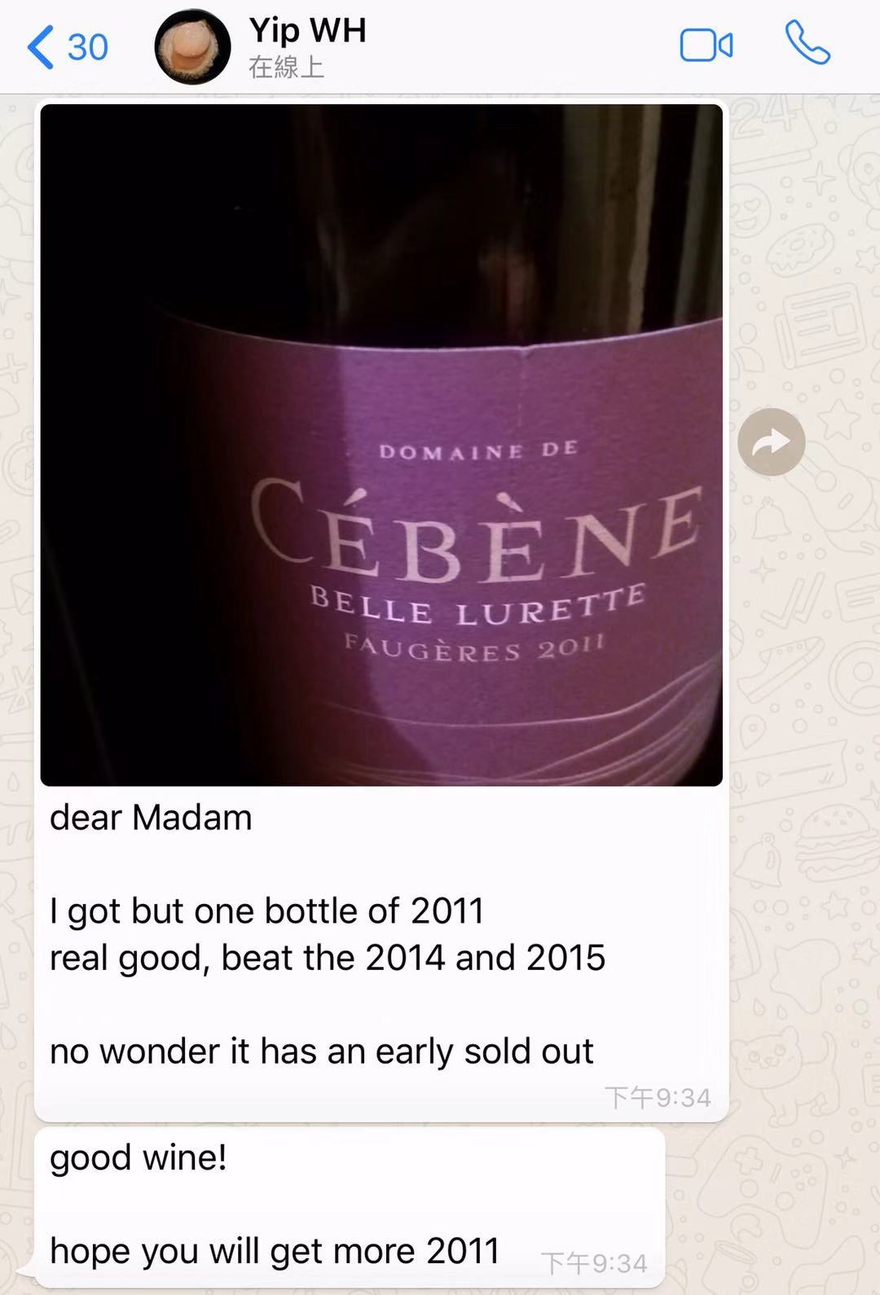The height and width of the screenshot is (1295, 880).
Task: Tap the second message's 下午9:34 timestamp
Action: [x=594, y=1264]
